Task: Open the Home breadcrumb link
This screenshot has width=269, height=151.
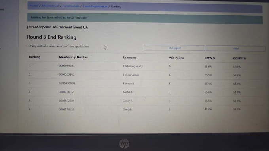Action: pyautogui.click(x=34, y=6)
